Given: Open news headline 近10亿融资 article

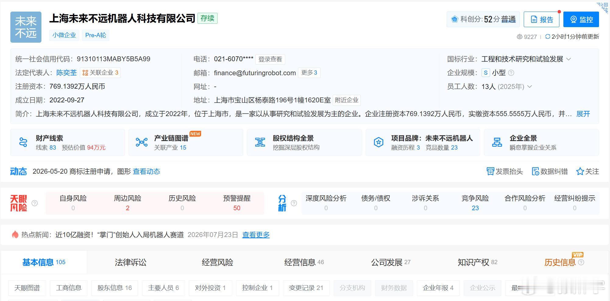Looking at the screenshot, I should tap(120, 235).
